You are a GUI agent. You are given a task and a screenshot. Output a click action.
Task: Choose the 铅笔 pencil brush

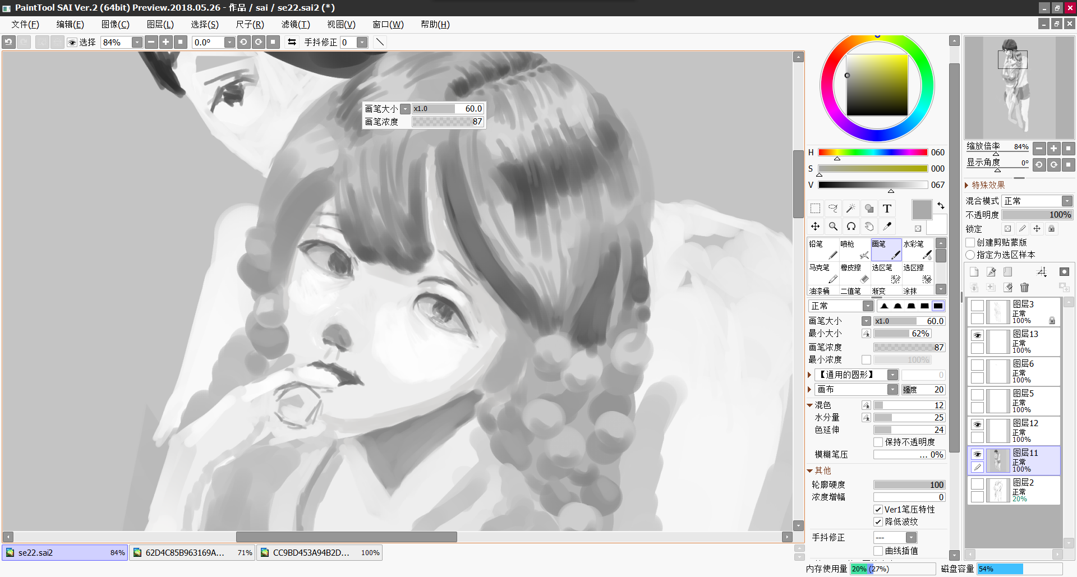[823, 250]
